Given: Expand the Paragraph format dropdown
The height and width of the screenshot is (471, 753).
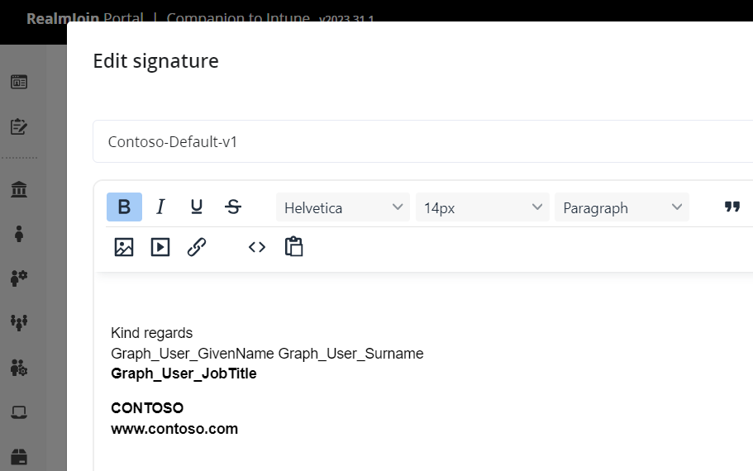Looking at the screenshot, I should (x=622, y=207).
